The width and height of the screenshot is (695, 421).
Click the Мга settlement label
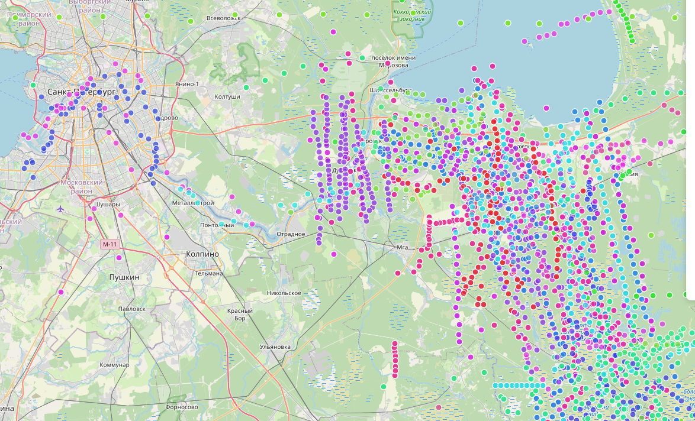[x=403, y=246]
